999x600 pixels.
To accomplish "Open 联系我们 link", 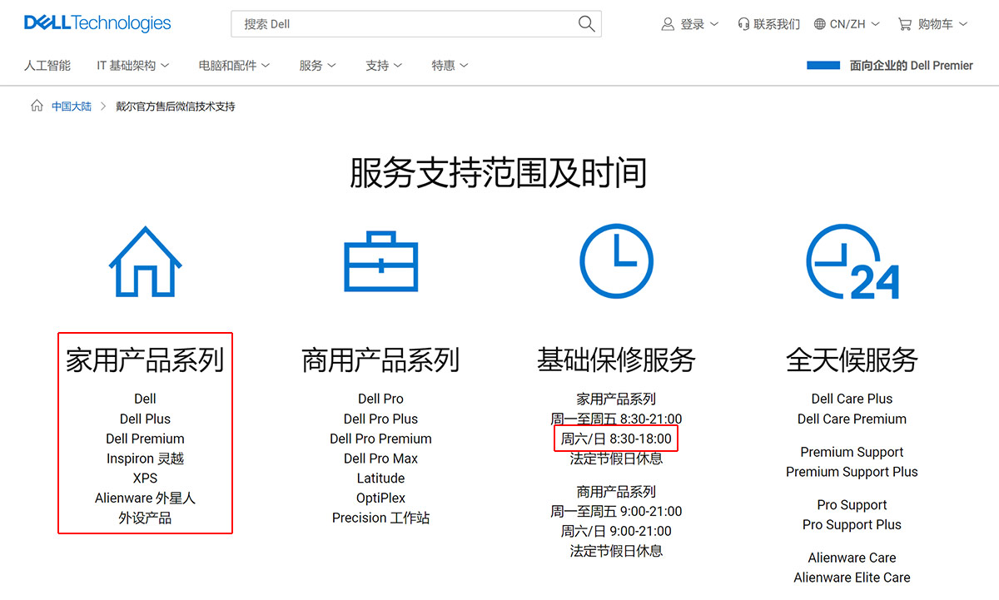I will coord(768,24).
